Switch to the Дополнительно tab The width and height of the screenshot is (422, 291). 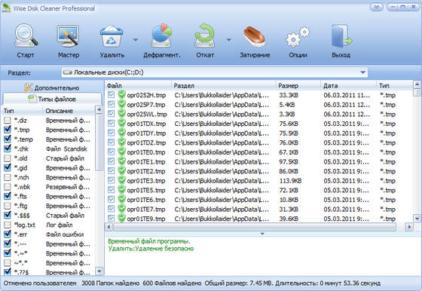[52, 87]
